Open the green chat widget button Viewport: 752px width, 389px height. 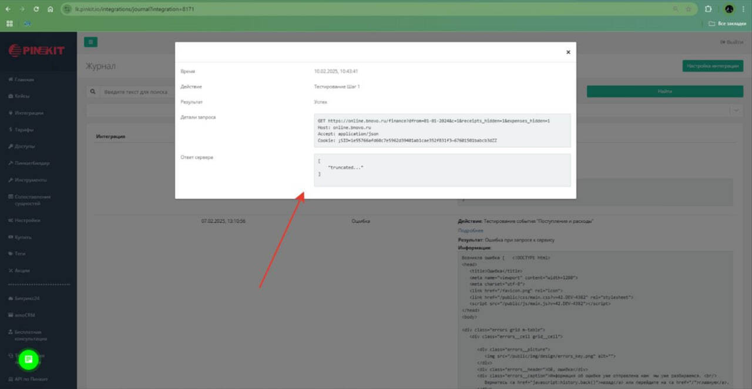(x=28, y=359)
